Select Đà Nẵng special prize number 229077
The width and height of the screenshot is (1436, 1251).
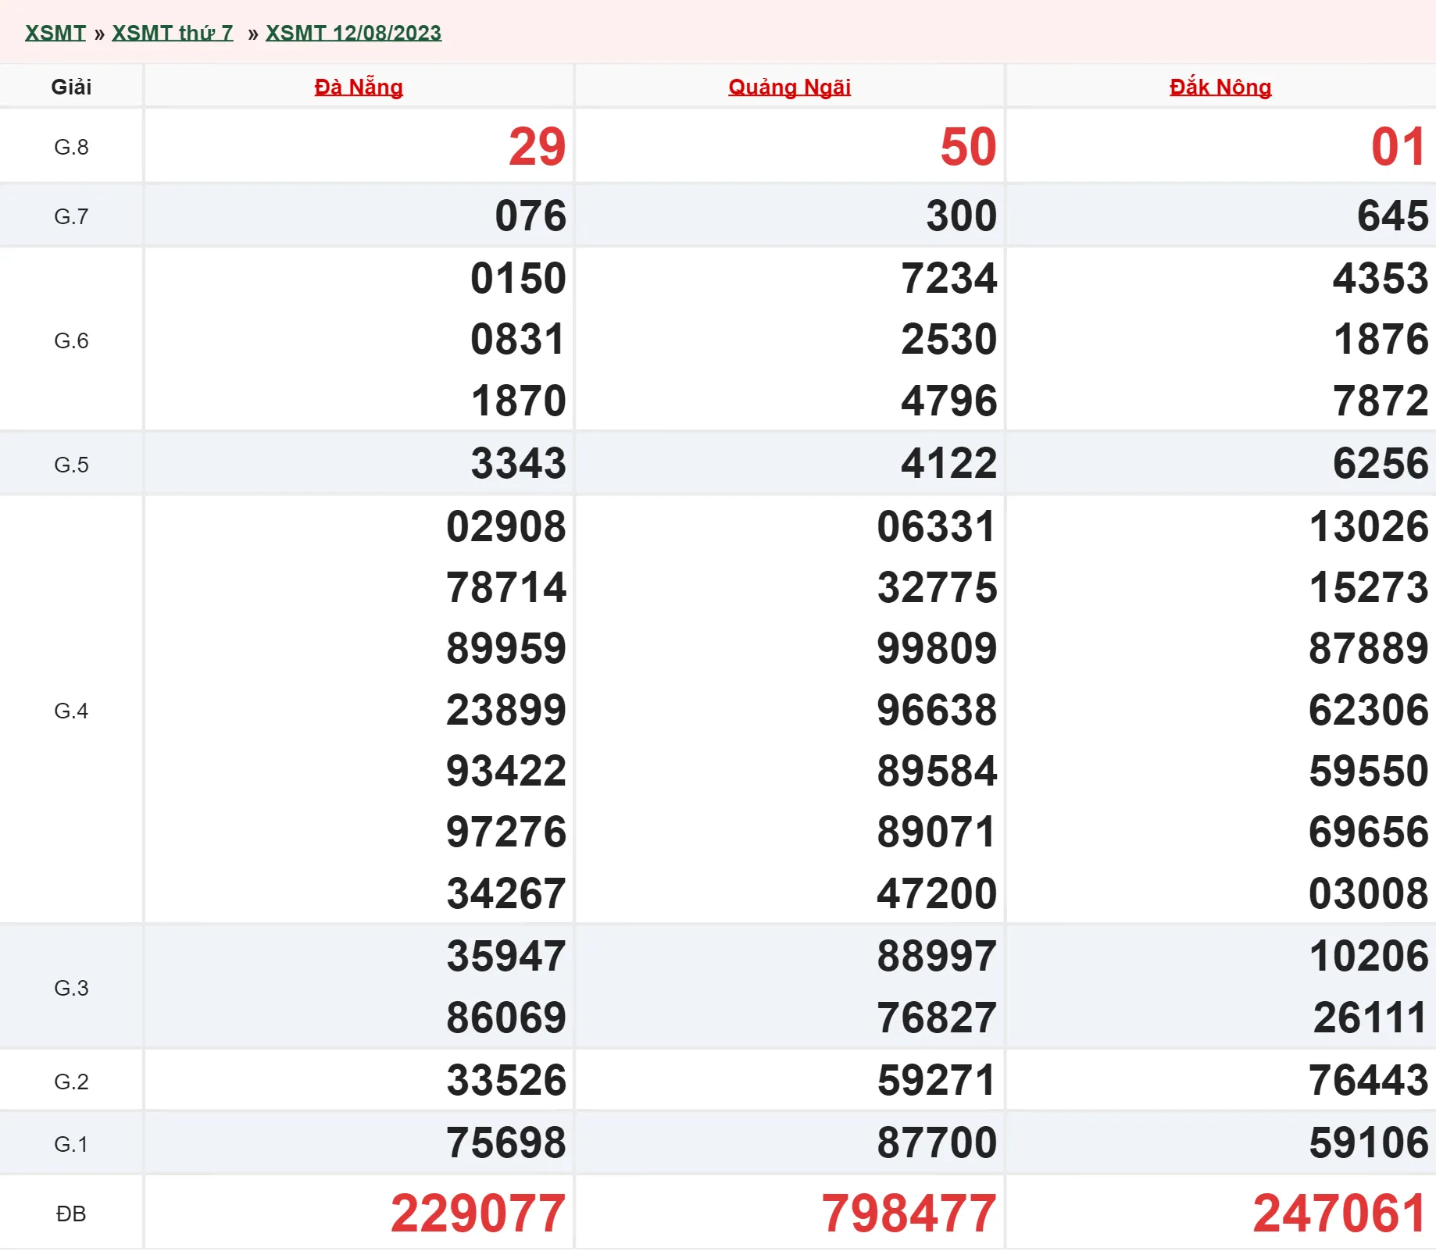point(477,1213)
